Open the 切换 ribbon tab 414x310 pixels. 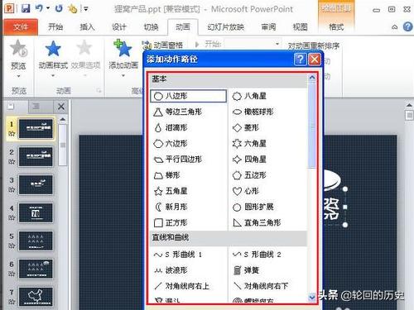[x=151, y=27]
